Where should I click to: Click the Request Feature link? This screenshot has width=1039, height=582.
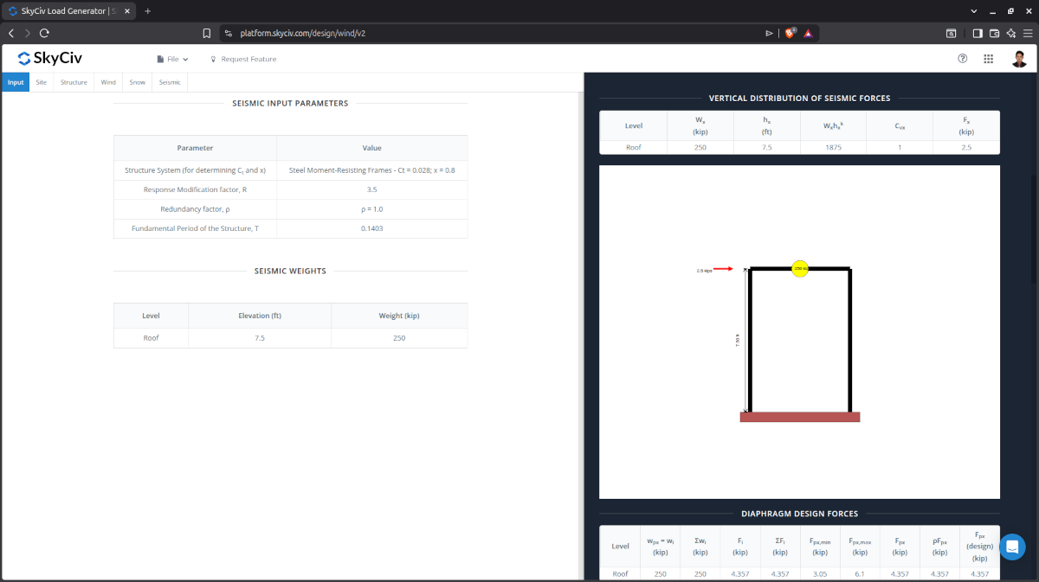coord(243,60)
